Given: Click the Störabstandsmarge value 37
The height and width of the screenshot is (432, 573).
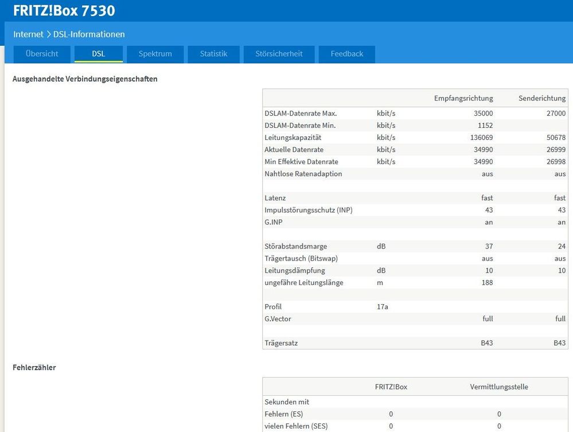Looking at the screenshot, I should (489, 246).
